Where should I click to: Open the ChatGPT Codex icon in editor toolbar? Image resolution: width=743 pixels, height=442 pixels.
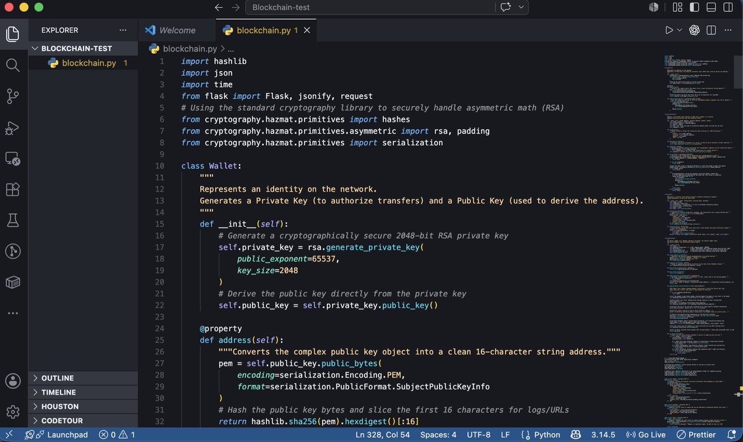point(695,30)
